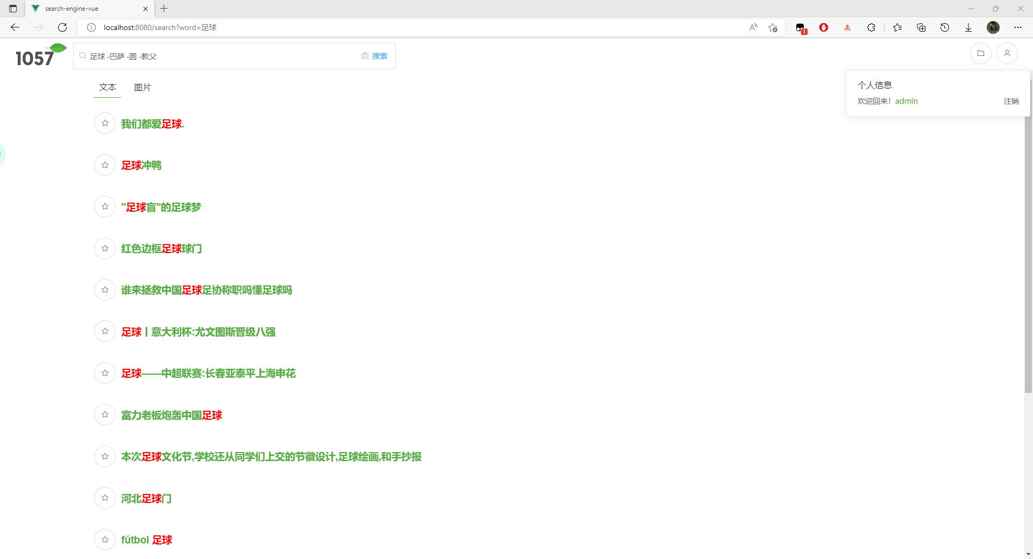Click the browser address bar
Image resolution: width=1033 pixels, height=559 pixels.
pyautogui.click(x=420, y=27)
